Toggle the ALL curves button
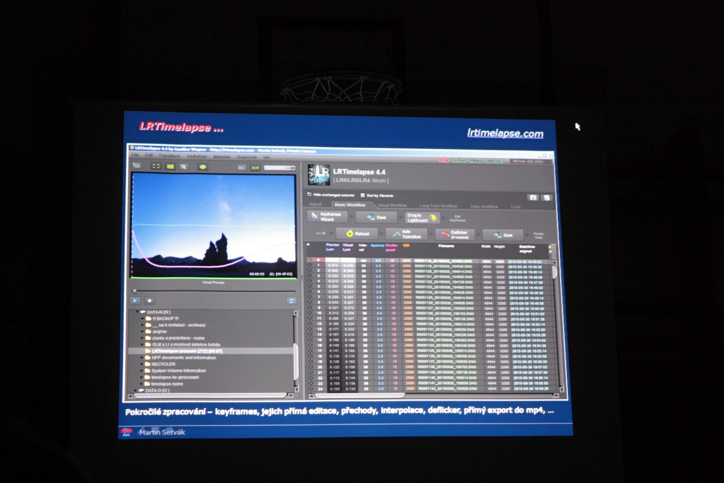 [x=241, y=168]
